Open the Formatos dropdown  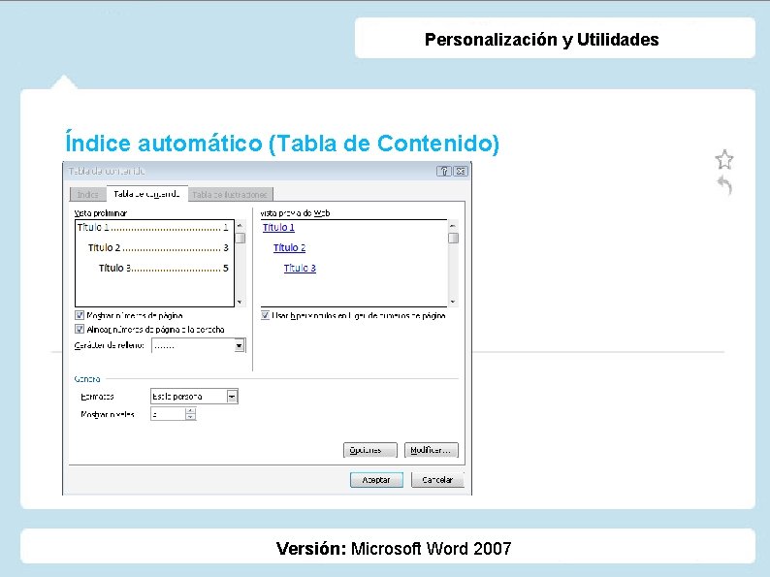click(x=233, y=397)
